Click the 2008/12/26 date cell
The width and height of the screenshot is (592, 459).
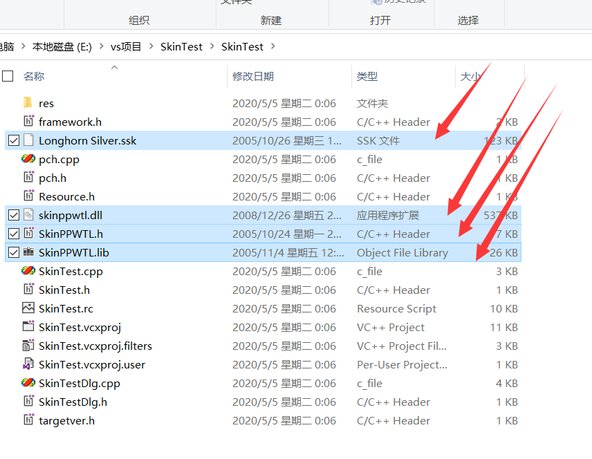click(287, 216)
